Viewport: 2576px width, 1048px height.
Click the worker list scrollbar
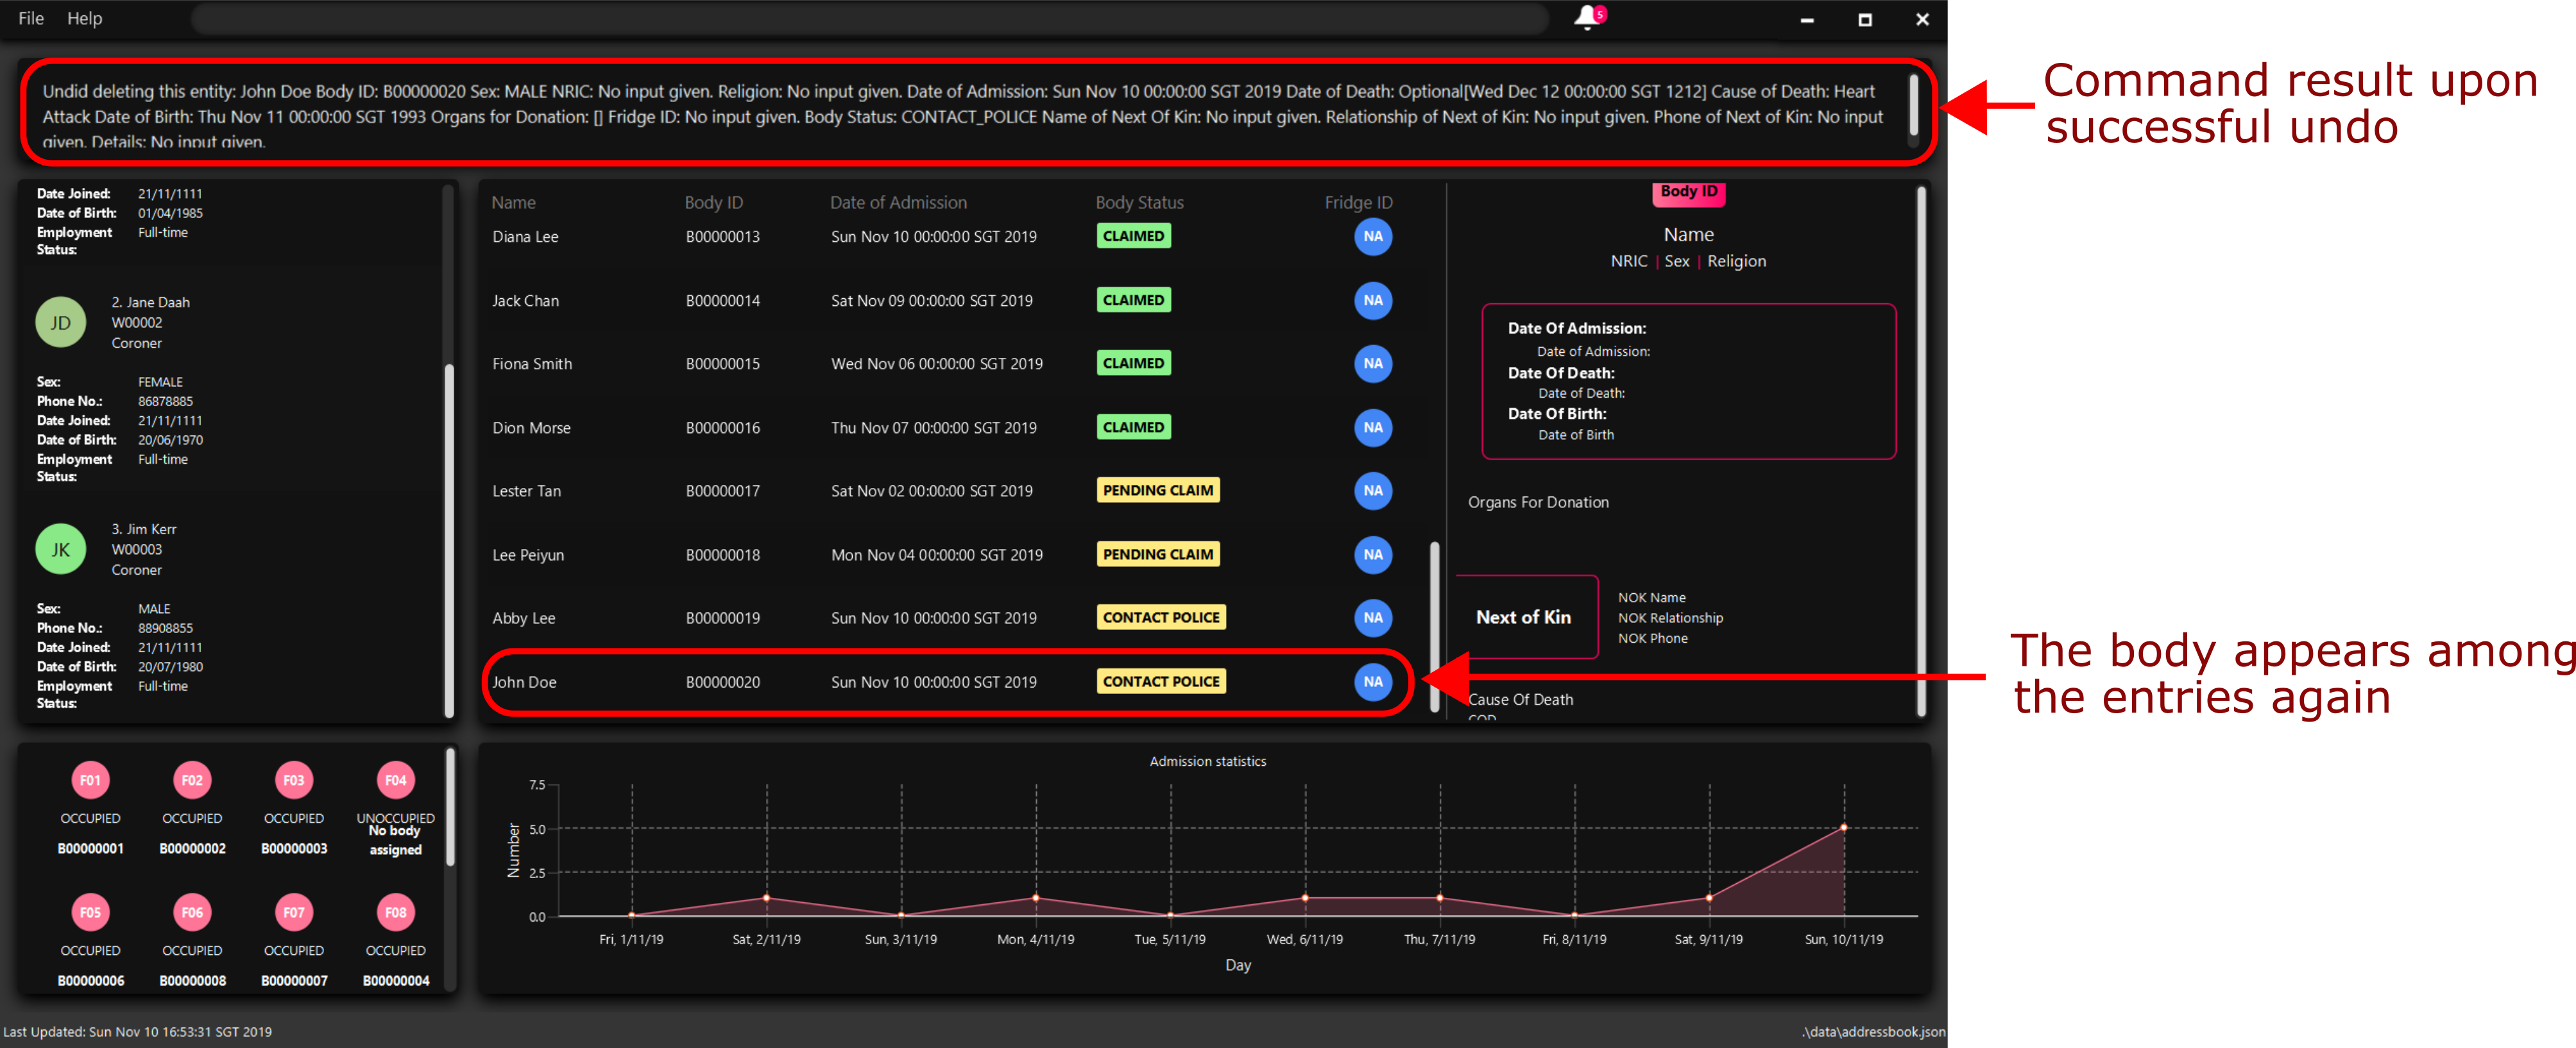[x=449, y=540]
